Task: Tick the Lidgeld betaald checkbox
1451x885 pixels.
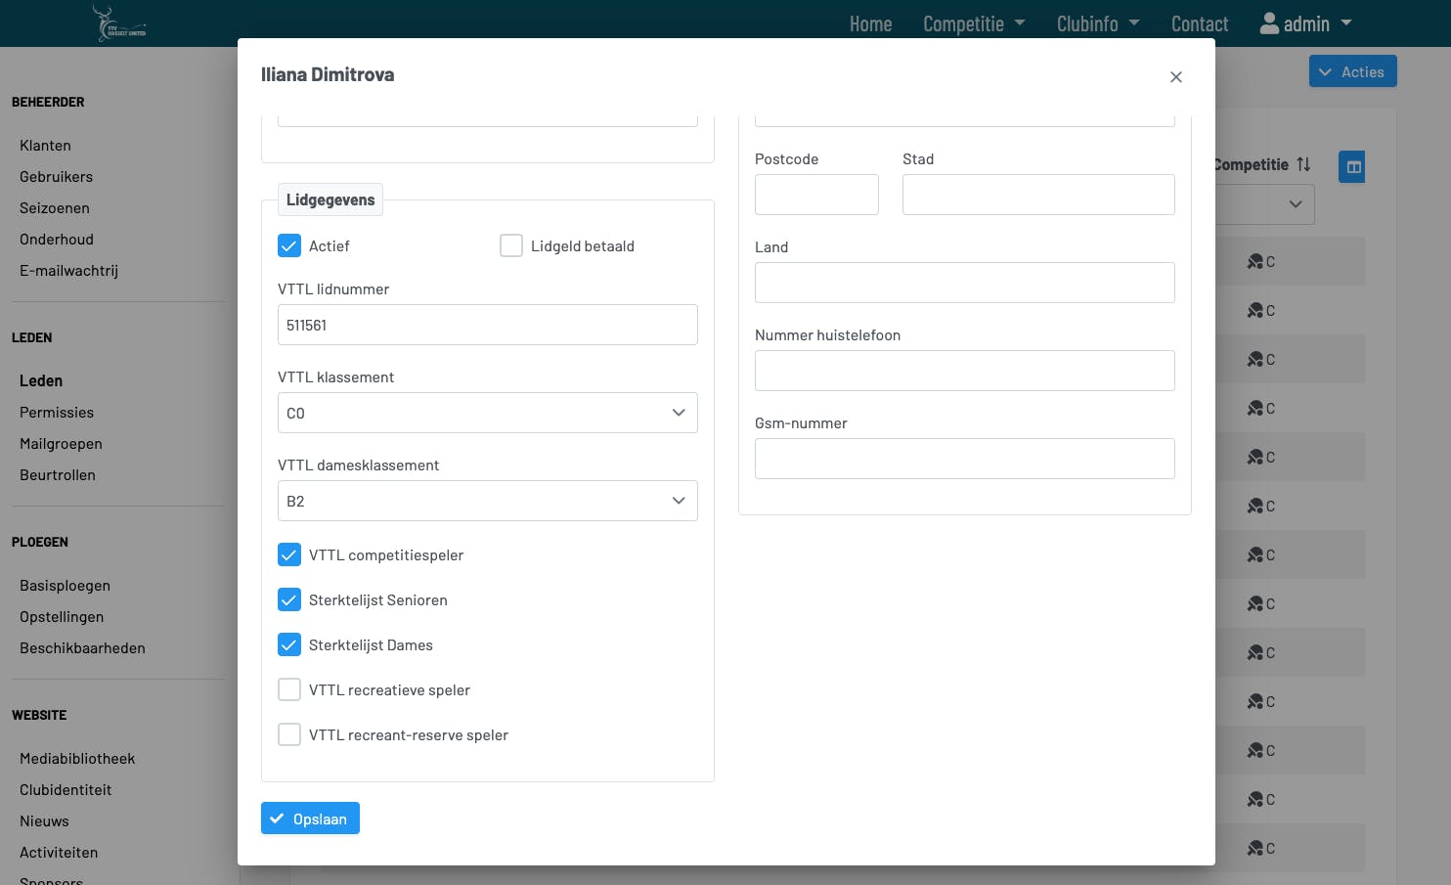Action: [x=511, y=245]
